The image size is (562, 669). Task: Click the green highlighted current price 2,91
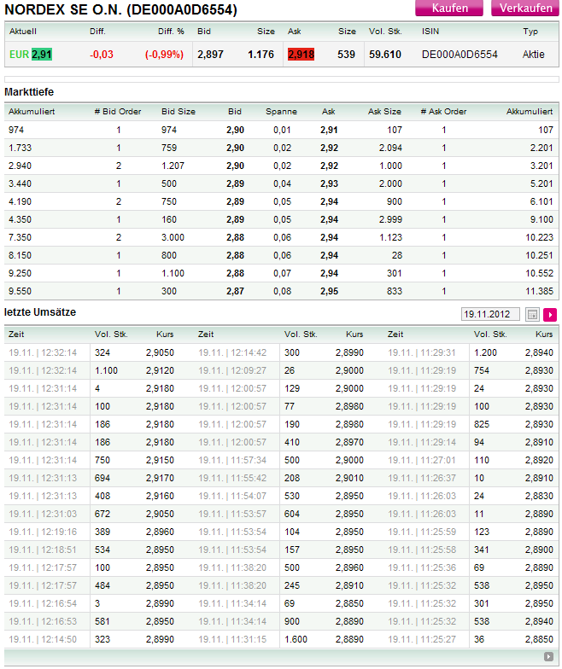(x=42, y=55)
